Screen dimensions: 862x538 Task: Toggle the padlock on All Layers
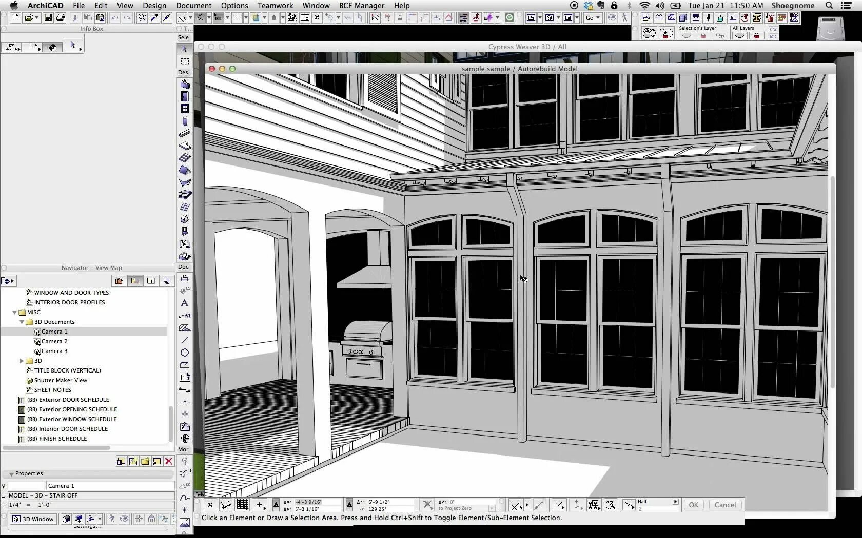pyautogui.click(x=757, y=35)
